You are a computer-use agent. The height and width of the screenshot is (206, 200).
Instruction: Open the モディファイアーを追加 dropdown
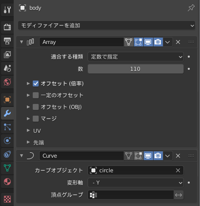tap(106, 26)
